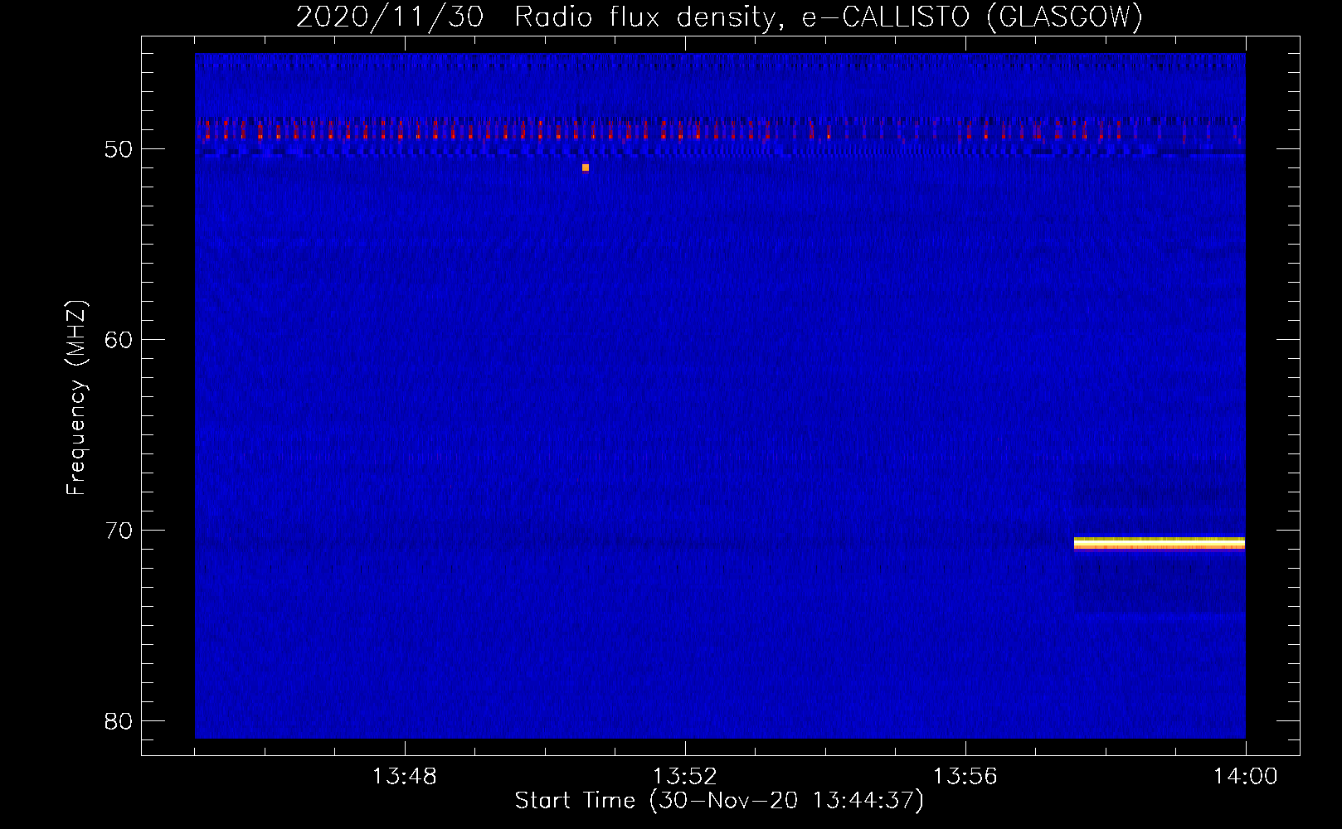Viewport: 1342px width, 829px height.
Task: Click the plot title mentioning e-CALLISTO (GLASGOW)
Action: 719,17
